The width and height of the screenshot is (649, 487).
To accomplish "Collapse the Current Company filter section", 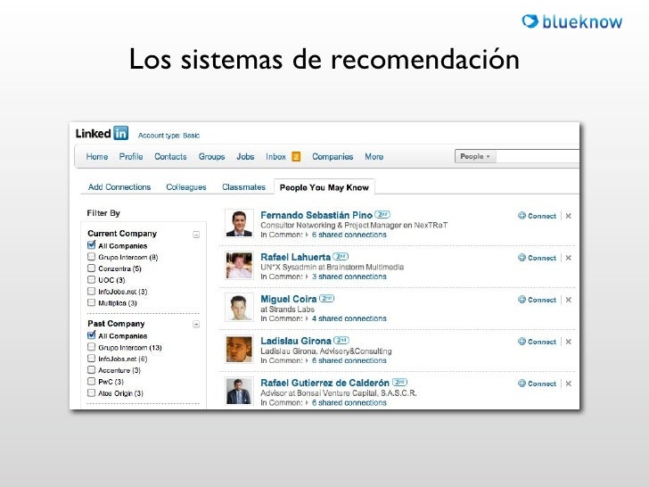I will point(196,235).
